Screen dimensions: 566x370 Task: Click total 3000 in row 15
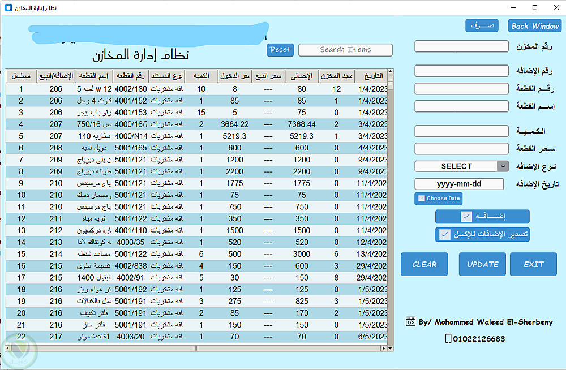302,254
